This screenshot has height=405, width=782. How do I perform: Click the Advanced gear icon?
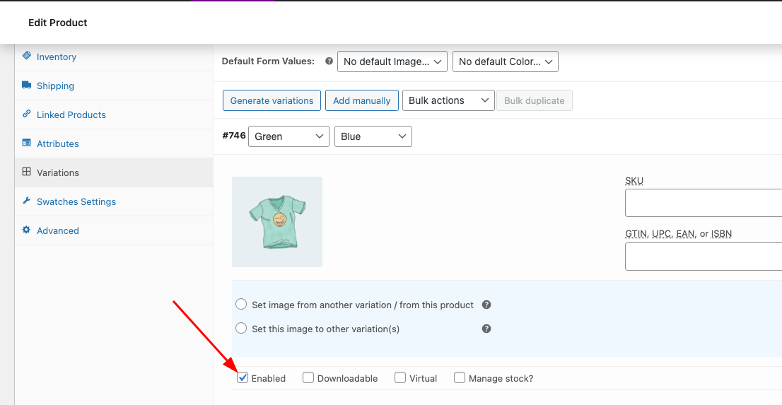[26, 230]
